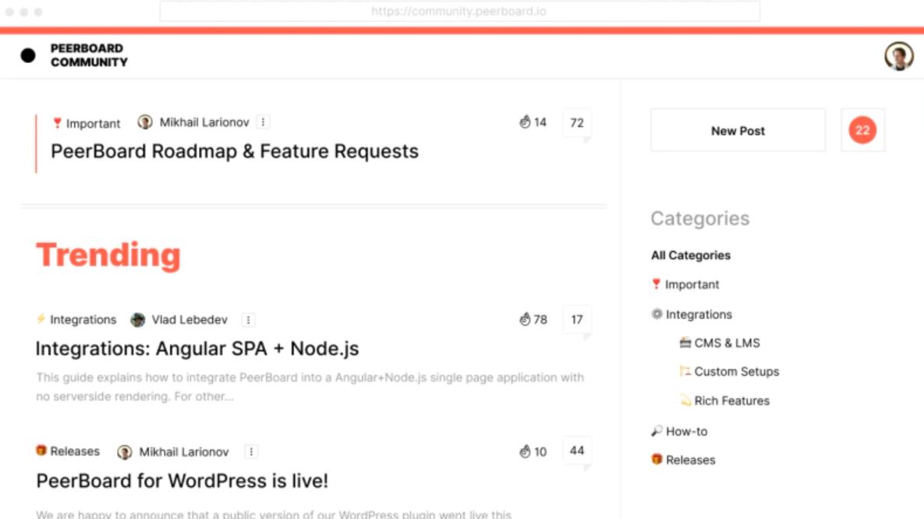Open comments bubble showing 44
The width and height of the screenshot is (924, 519).
pos(577,450)
